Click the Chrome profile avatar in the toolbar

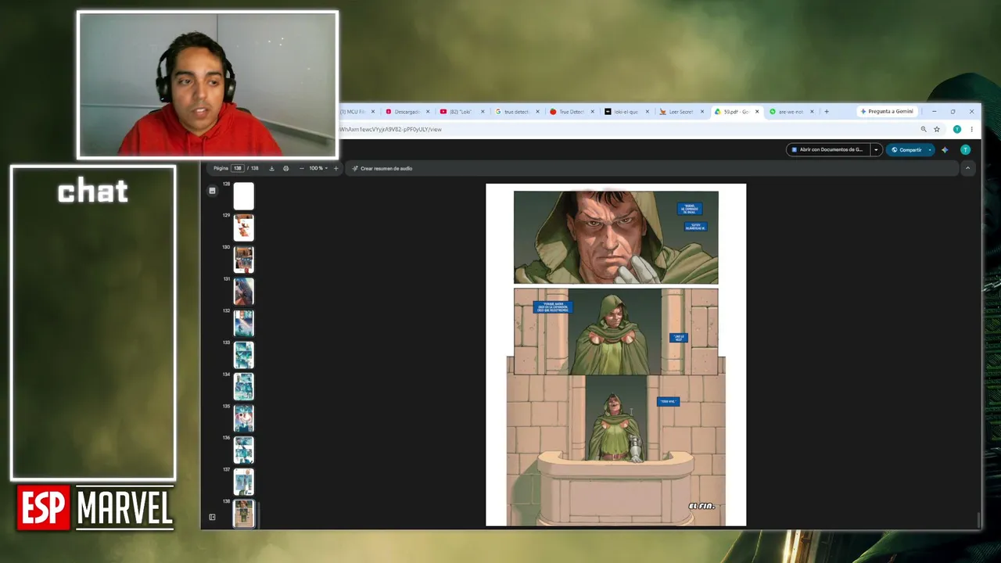tap(956, 129)
